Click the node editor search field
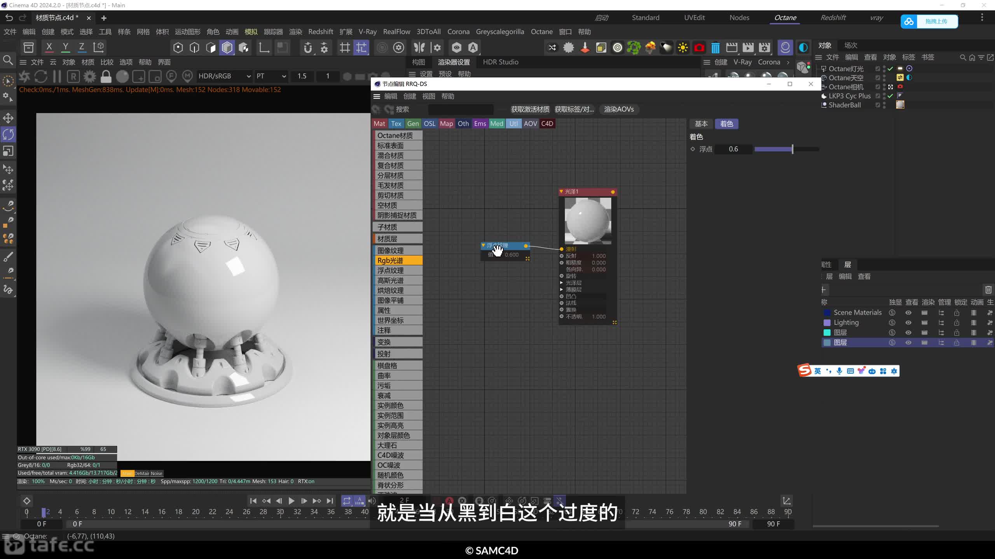The width and height of the screenshot is (995, 559). click(x=461, y=109)
